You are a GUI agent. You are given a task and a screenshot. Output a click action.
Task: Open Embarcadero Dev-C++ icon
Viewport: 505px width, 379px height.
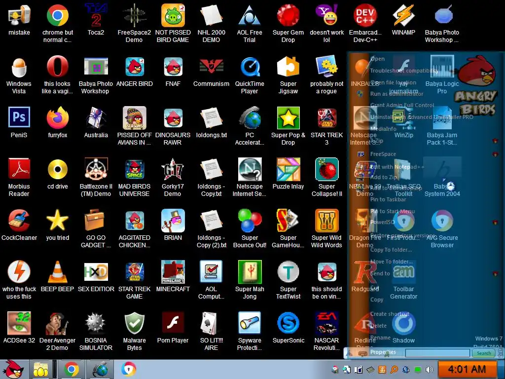(x=365, y=15)
